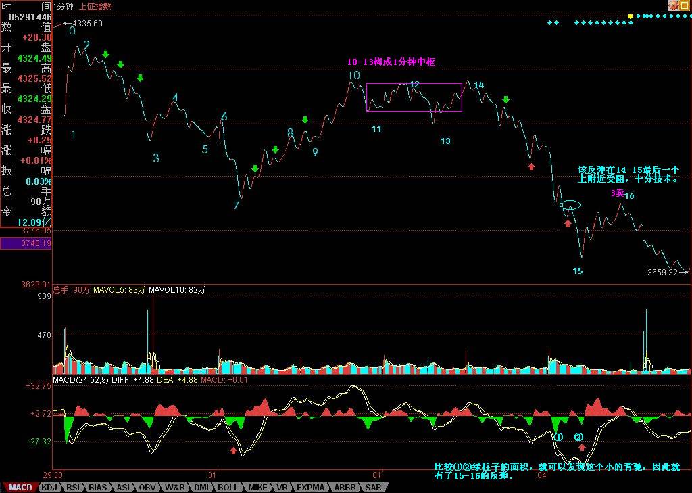Switch to the EXPMA indicator tab

[x=311, y=488]
